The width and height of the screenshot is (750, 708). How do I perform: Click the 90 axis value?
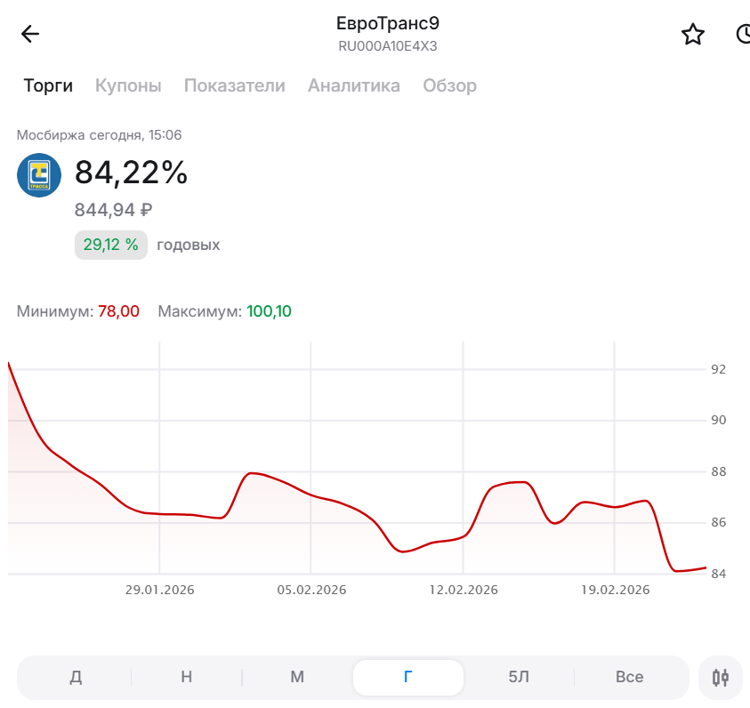point(719,420)
